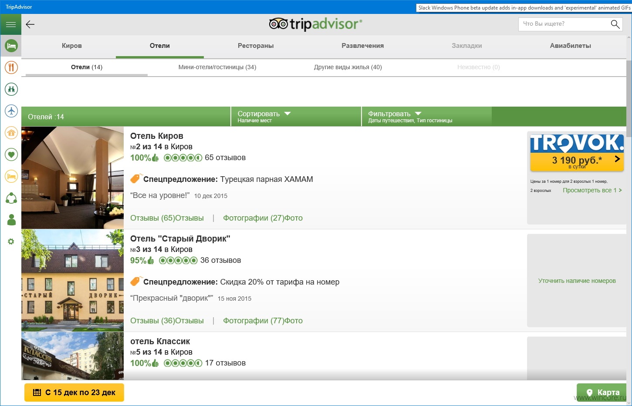Open flights airplane sidebar icon
632x406 pixels.
point(11,111)
